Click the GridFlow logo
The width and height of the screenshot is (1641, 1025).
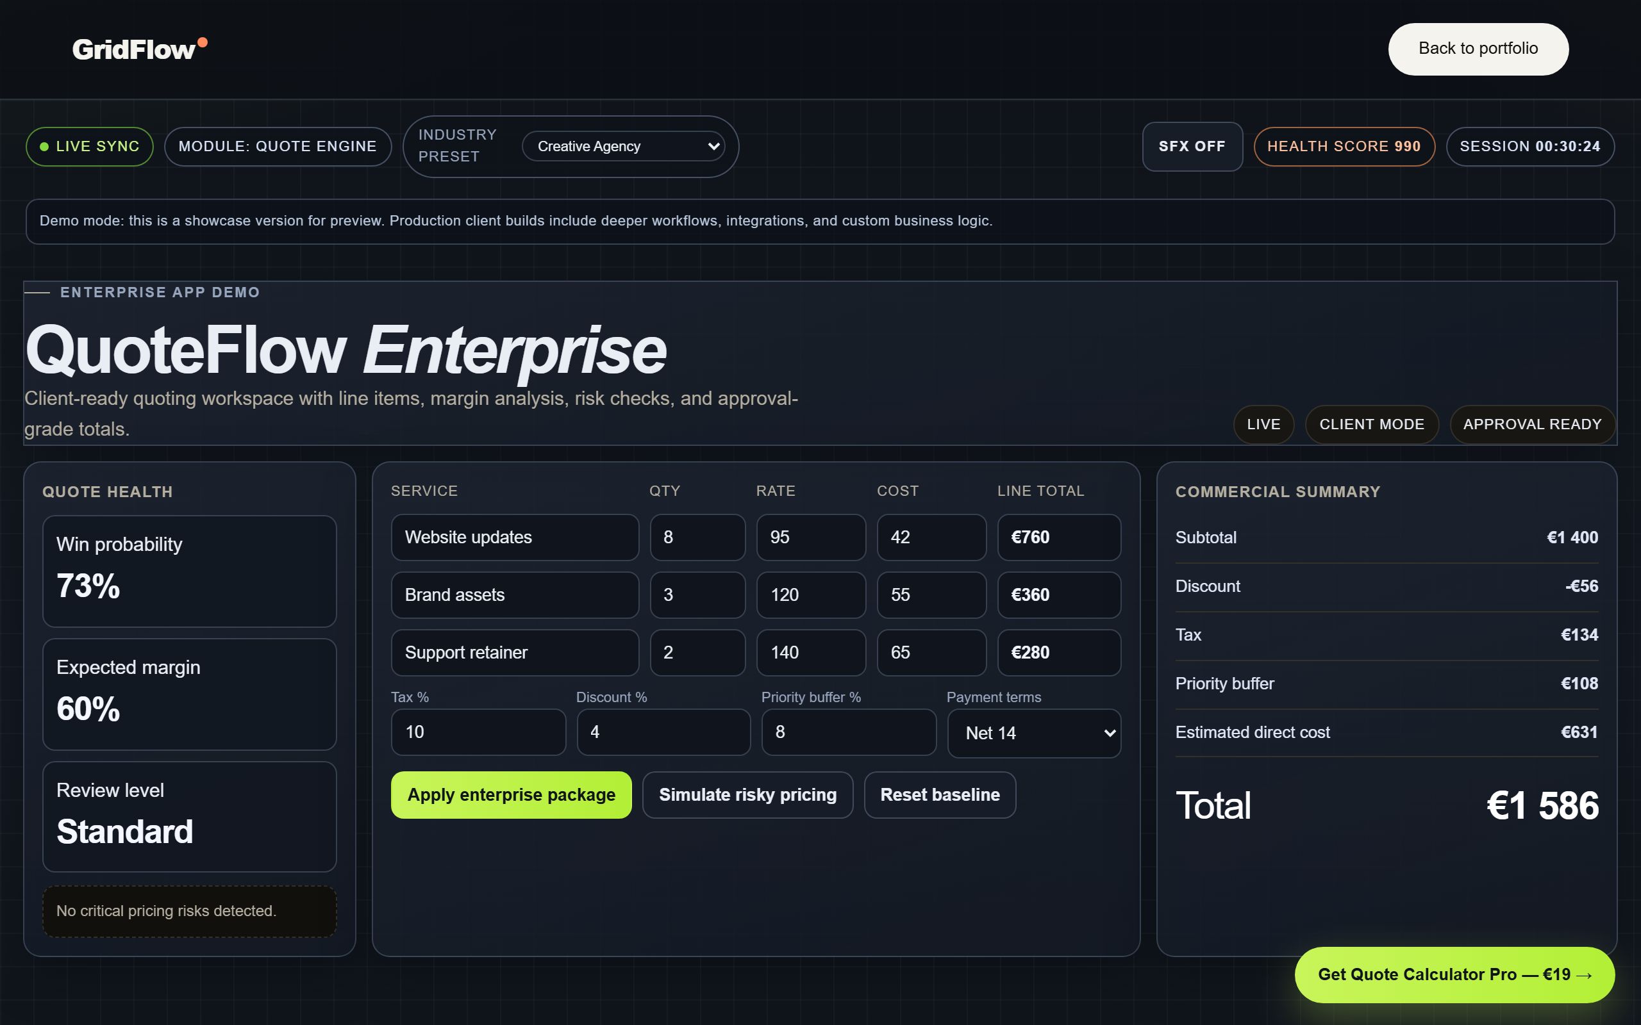(x=140, y=49)
